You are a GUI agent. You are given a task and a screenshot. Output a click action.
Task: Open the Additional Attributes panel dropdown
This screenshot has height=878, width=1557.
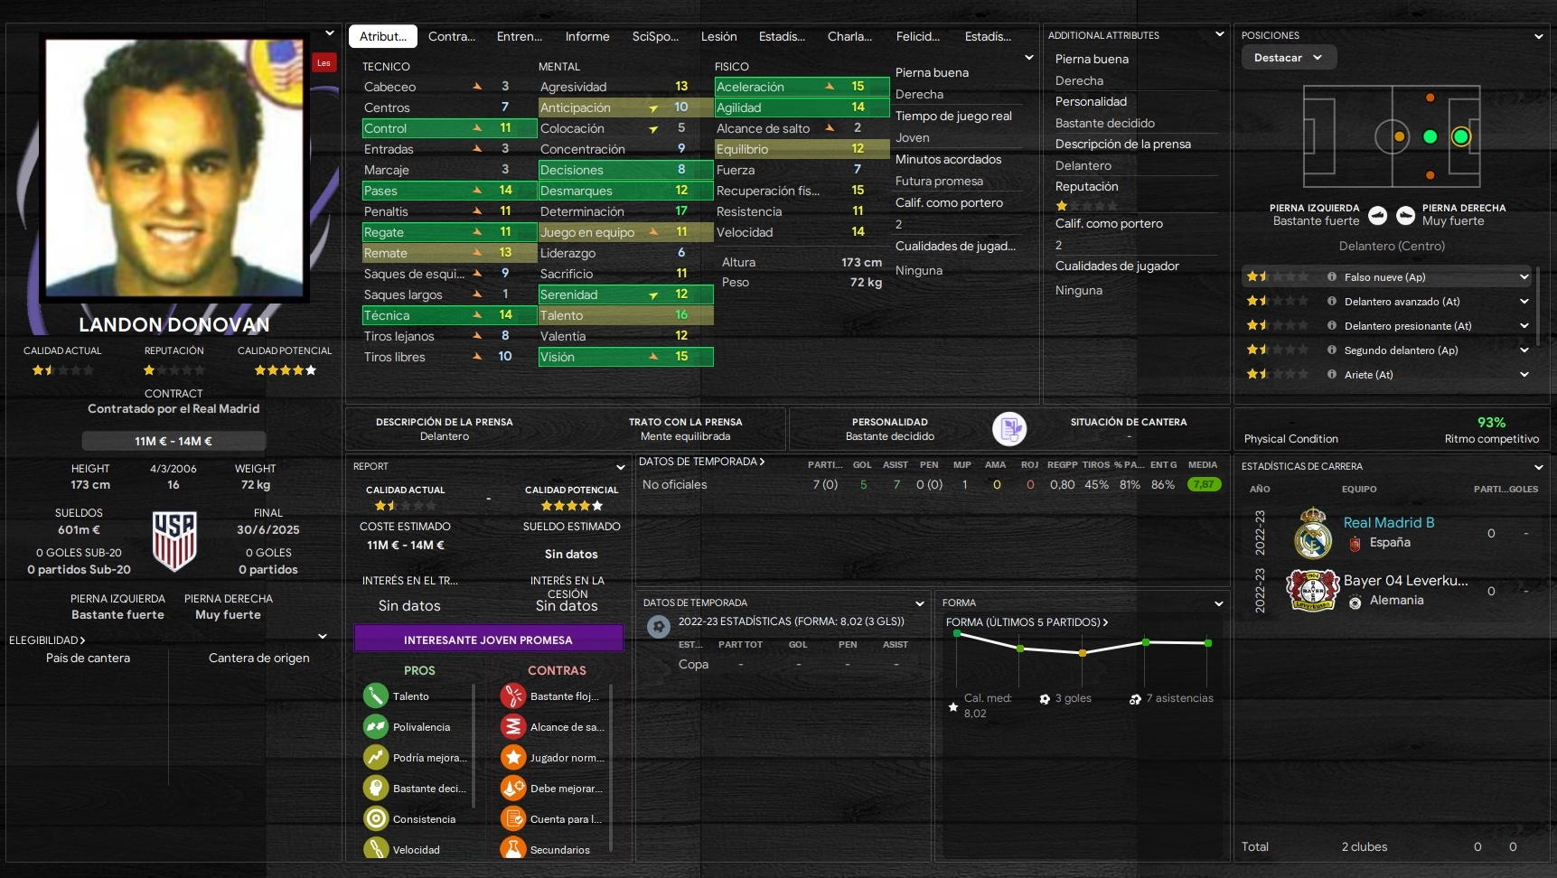(1219, 34)
